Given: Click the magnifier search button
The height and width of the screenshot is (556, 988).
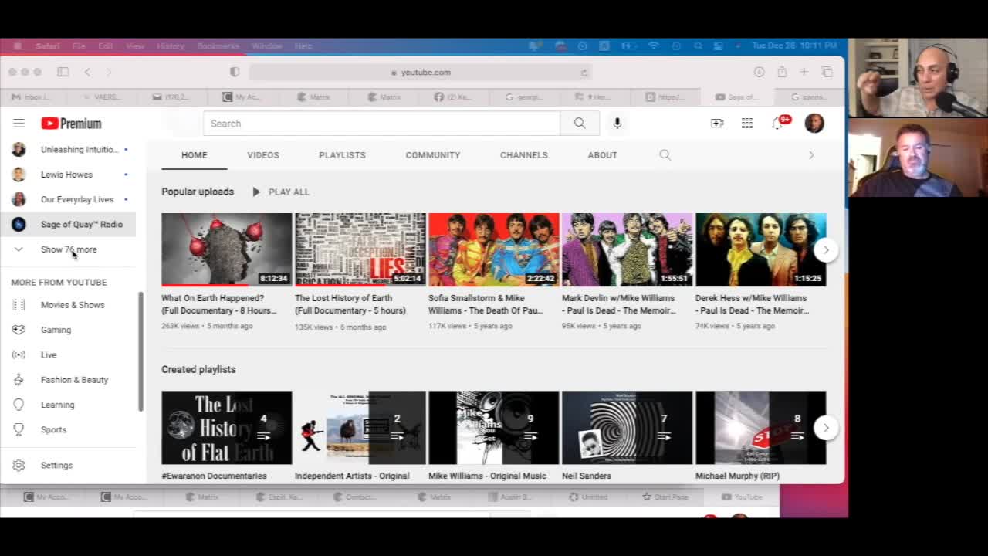Looking at the screenshot, I should [580, 124].
